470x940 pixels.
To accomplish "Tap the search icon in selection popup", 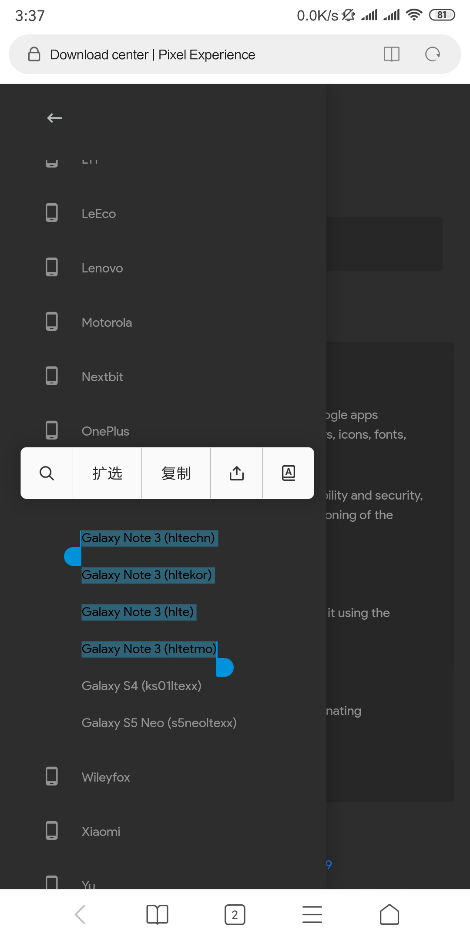I will tap(47, 473).
